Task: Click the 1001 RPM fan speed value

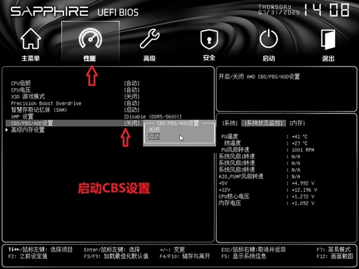Action: (x=303, y=150)
